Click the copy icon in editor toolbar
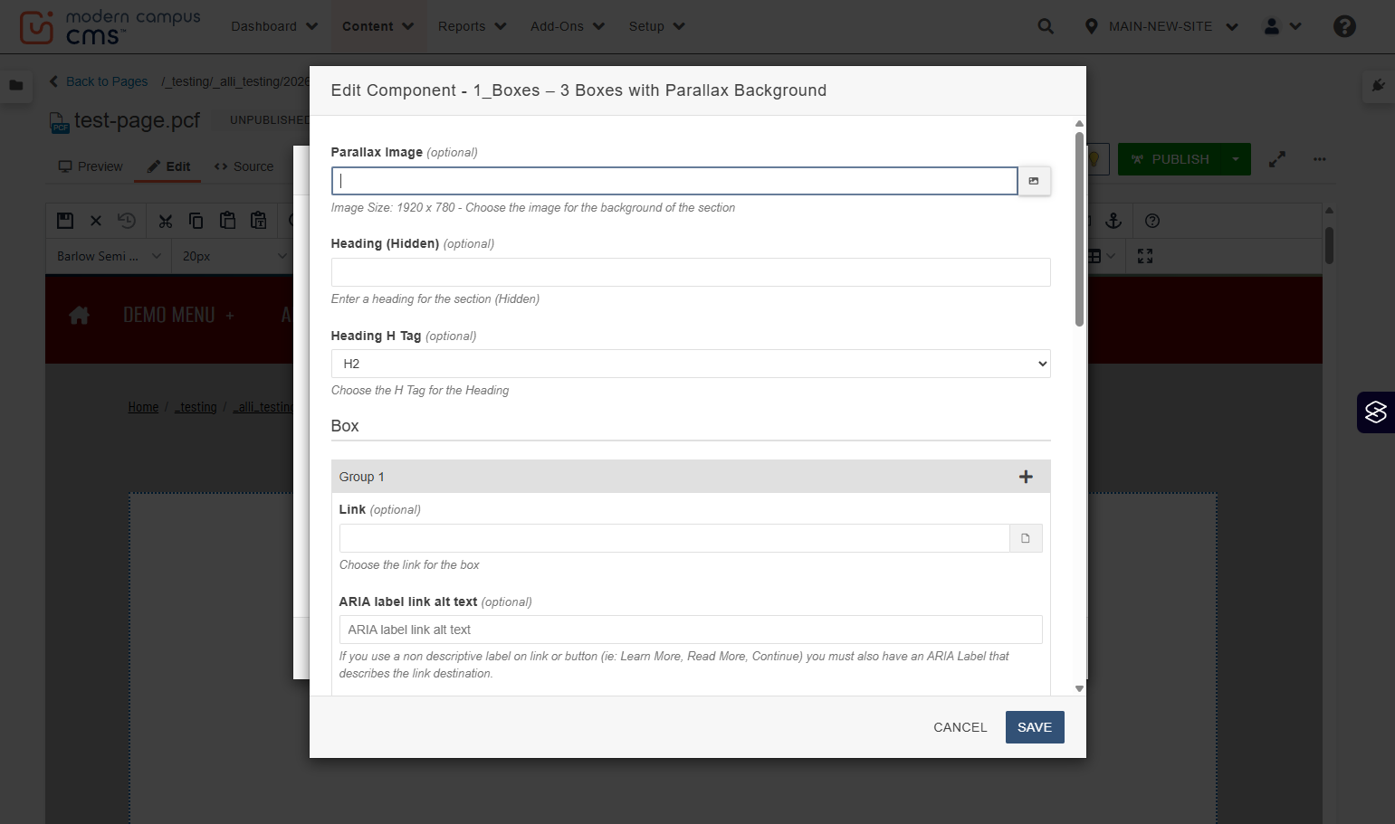The width and height of the screenshot is (1395, 824). click(196, 221)
